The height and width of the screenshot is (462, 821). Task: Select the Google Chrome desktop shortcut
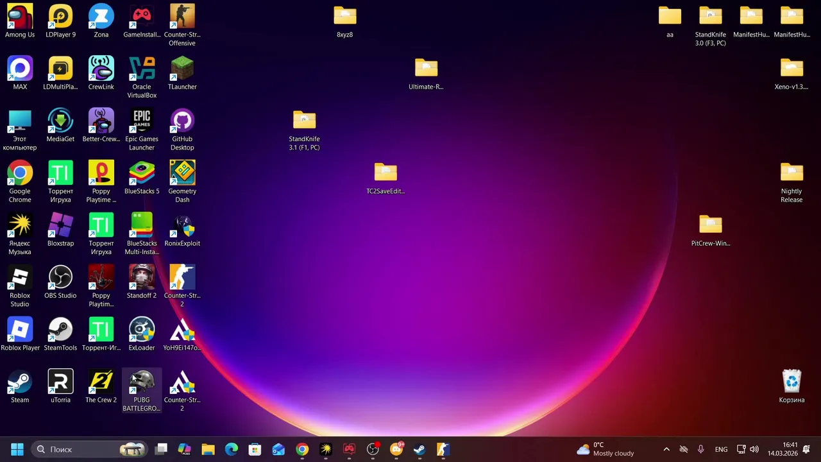pos(20,182)
